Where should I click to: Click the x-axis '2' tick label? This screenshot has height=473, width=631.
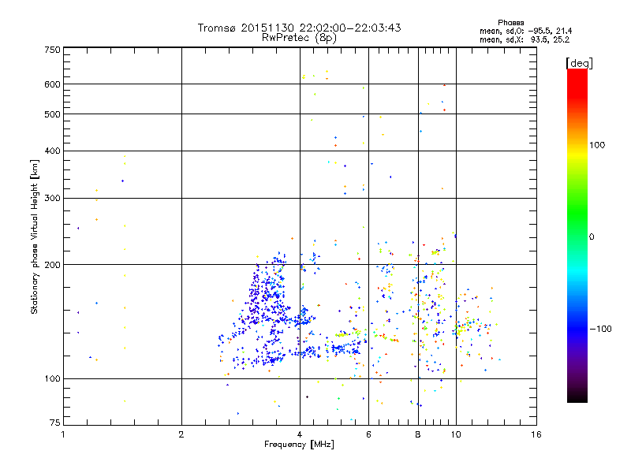[181, 434]
